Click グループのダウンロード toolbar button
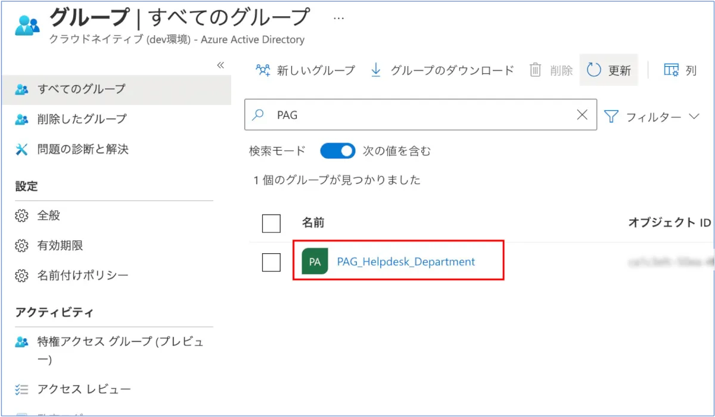Viewport: 715px width, 417px height. tap(442, 70)
